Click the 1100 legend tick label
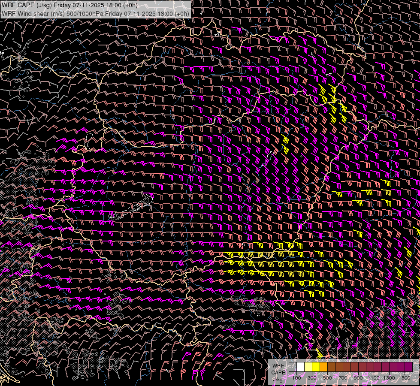420x386 pixels. point(374,378)
